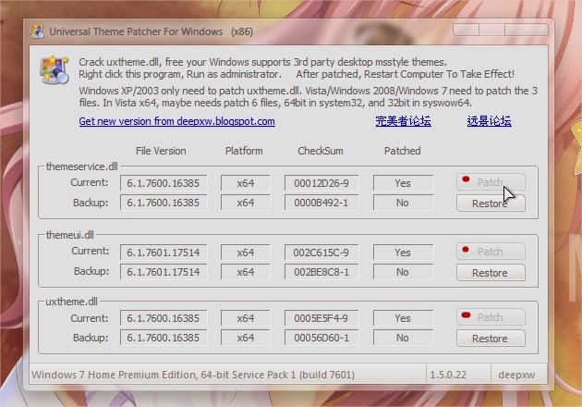Restore the themeservice.dll backup
Screen dimensions: 582x407
click(x=491, y=203)
